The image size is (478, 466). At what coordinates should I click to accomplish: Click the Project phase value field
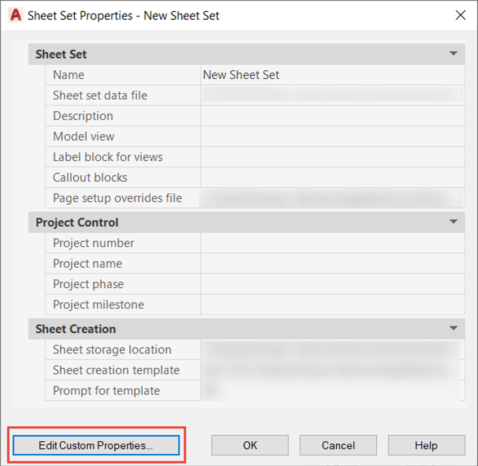point(332,284)
